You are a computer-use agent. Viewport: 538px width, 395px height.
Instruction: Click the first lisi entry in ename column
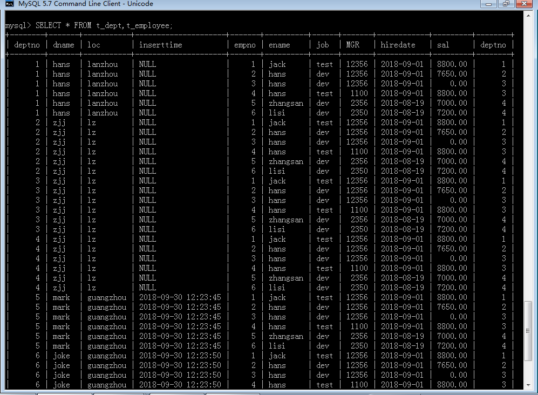click(277, 113)
